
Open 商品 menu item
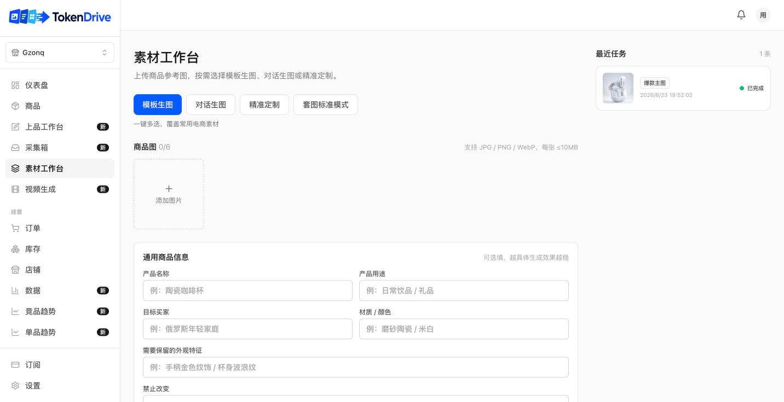[x=60, y=106]
